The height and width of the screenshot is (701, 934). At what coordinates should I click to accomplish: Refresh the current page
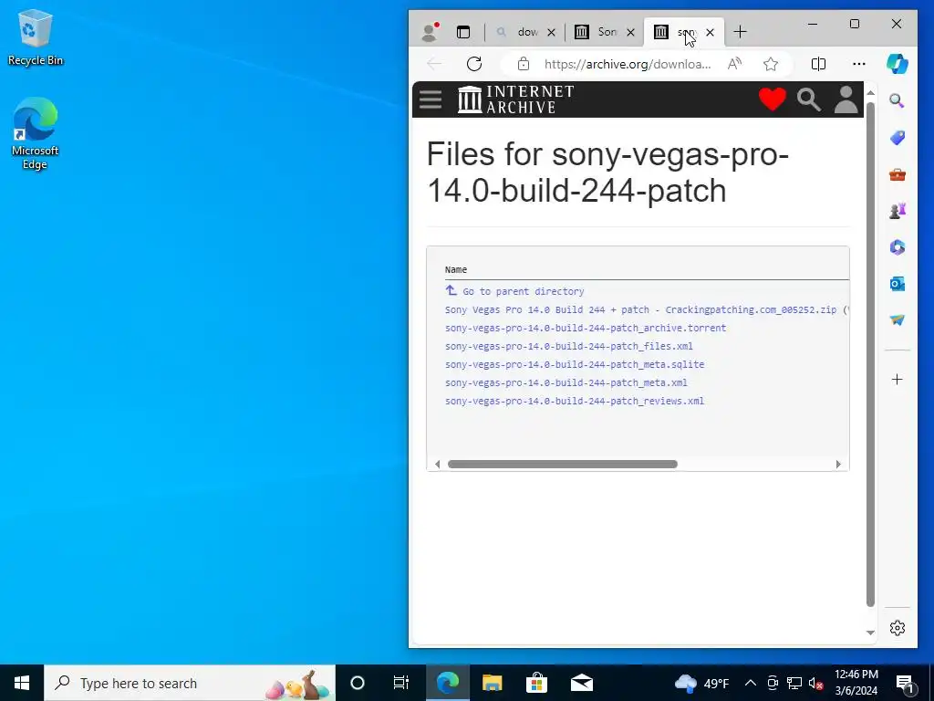[474, 64]
